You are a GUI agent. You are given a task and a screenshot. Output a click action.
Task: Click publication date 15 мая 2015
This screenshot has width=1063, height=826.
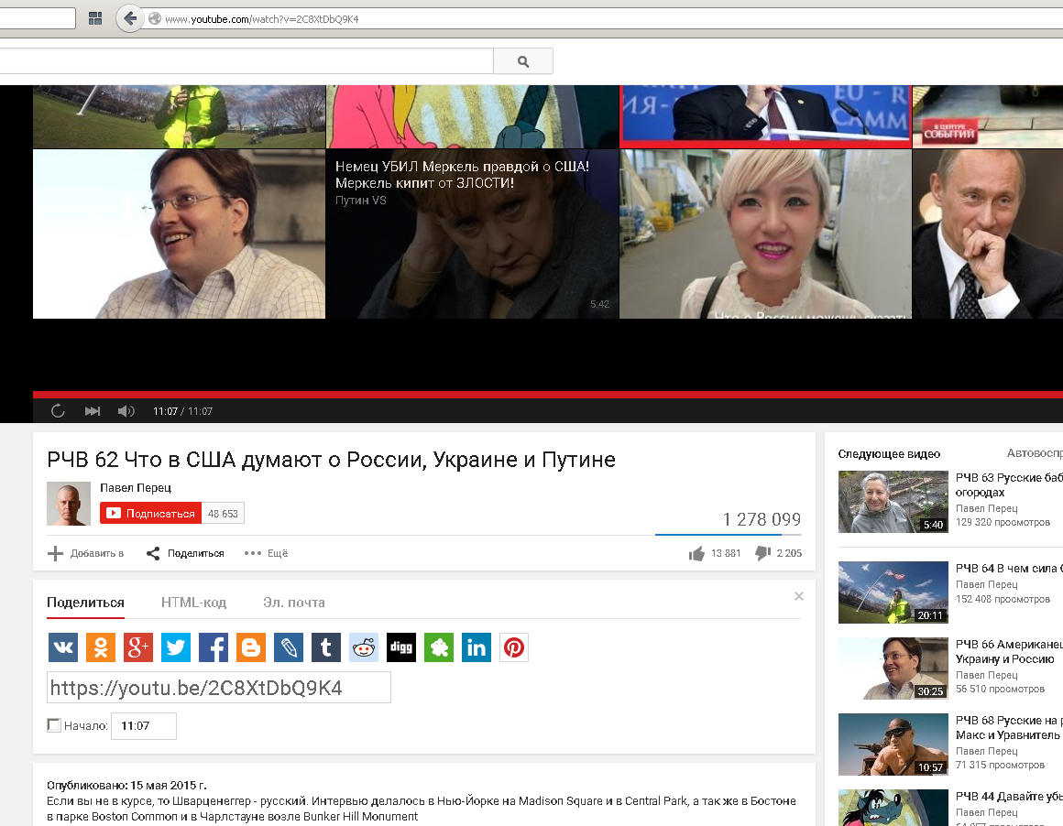(x=168, y=786)
